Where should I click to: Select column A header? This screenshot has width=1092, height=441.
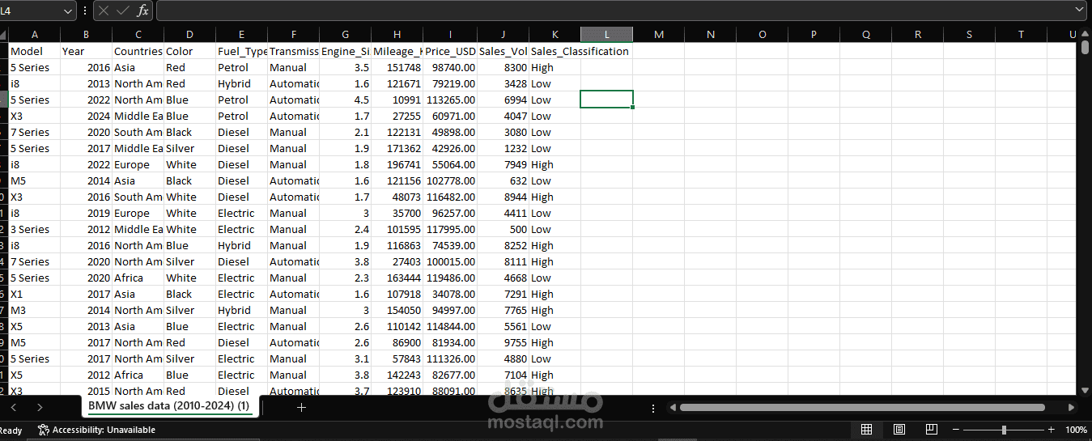[35, 34]
